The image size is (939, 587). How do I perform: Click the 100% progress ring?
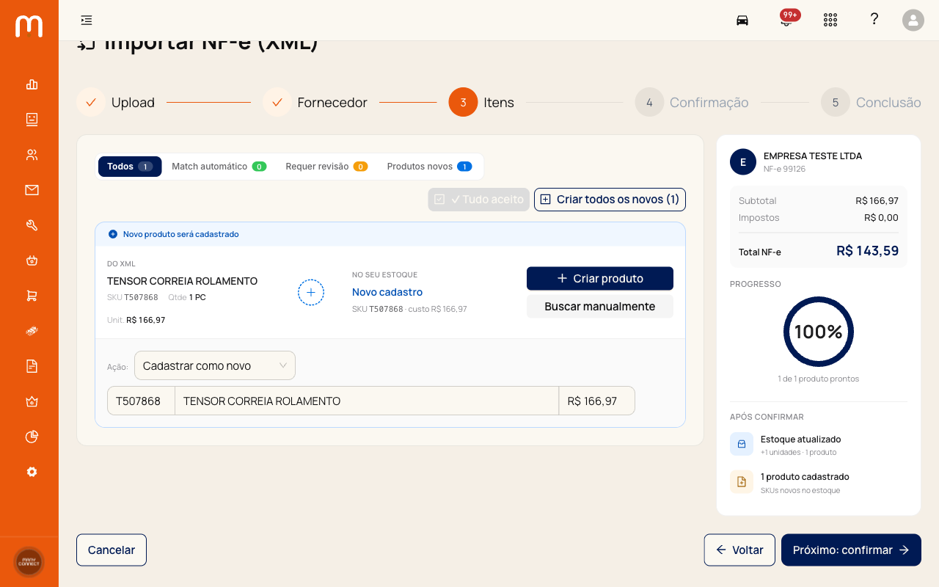819,332
